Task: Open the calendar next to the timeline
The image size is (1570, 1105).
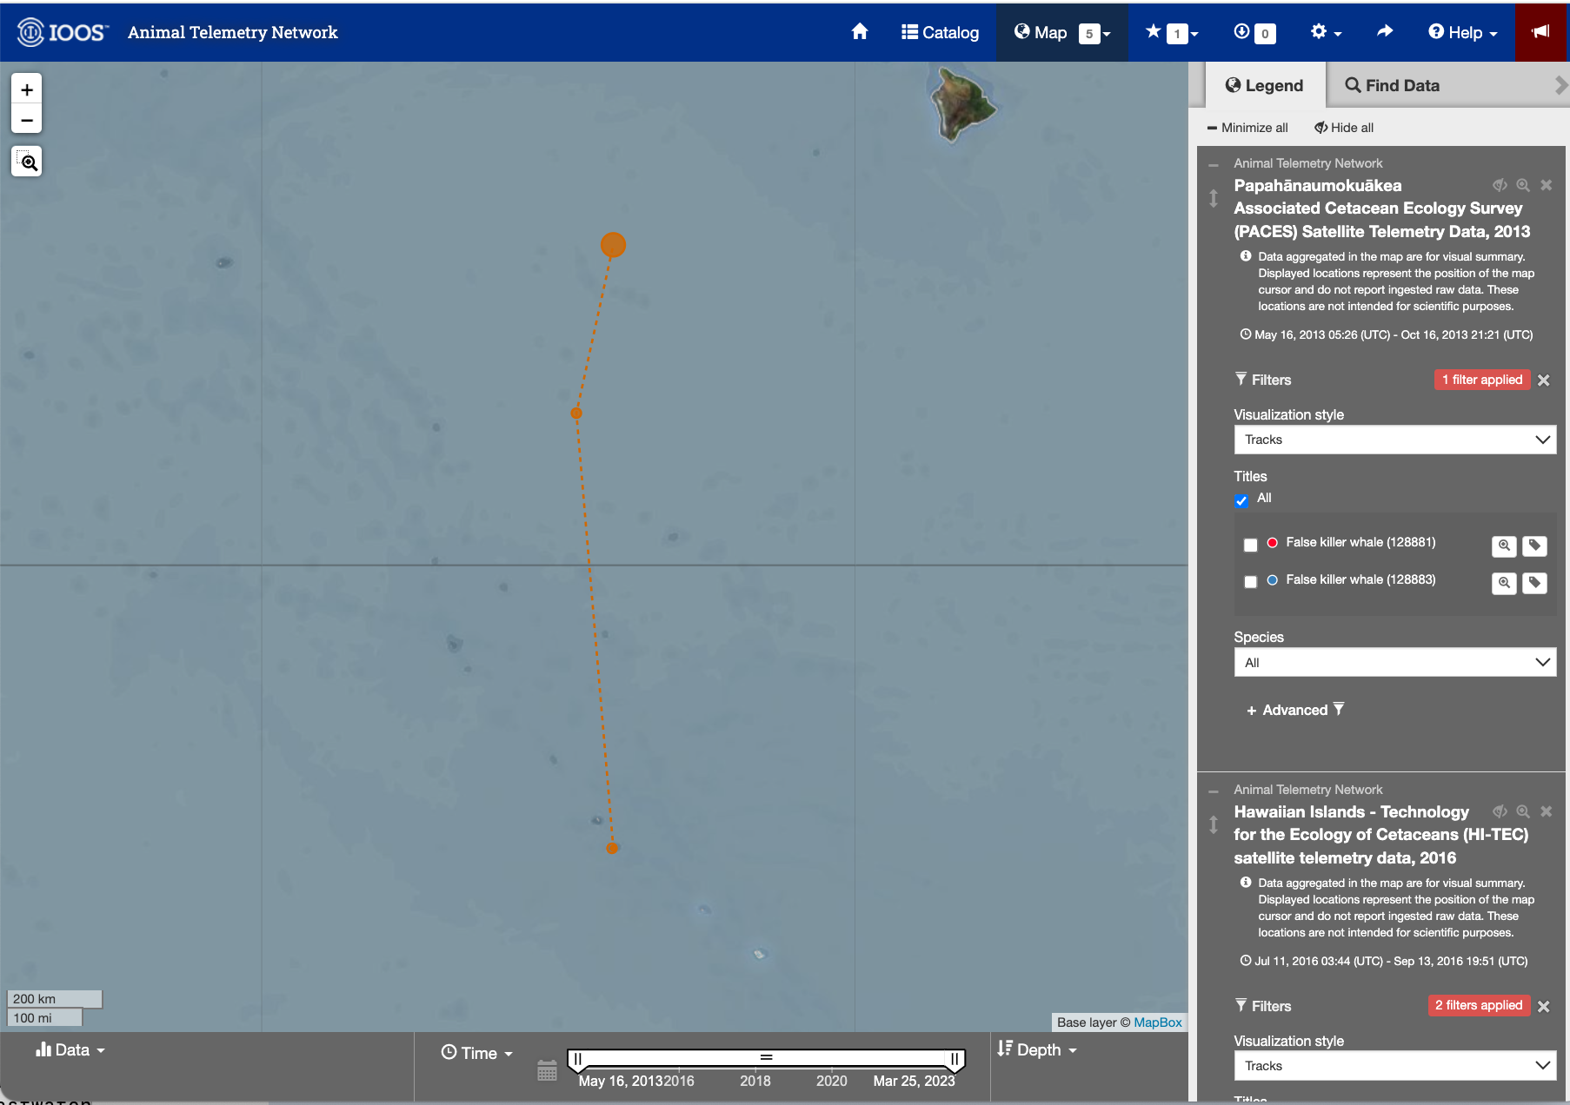Action: (x=547, y=1070)
